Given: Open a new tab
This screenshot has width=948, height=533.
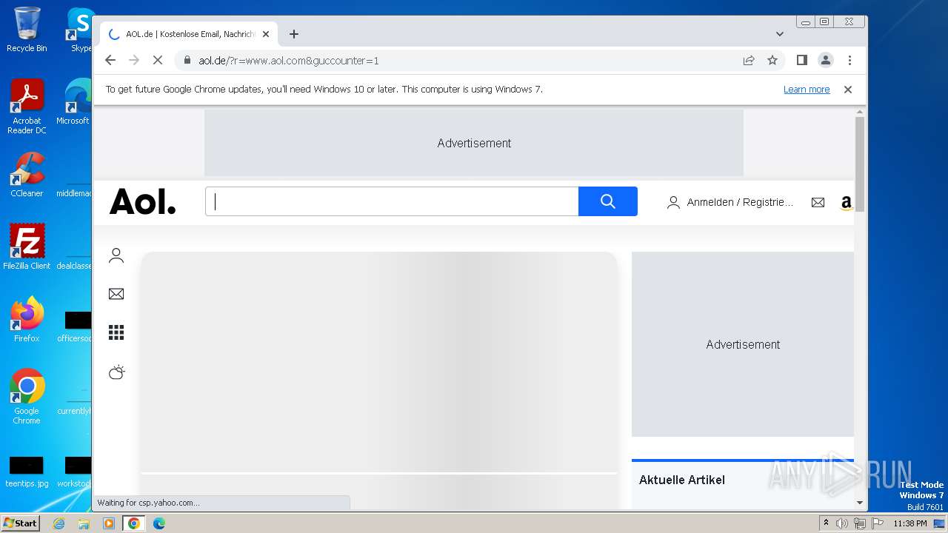Looking at the screenshot, I should point(294,34).
